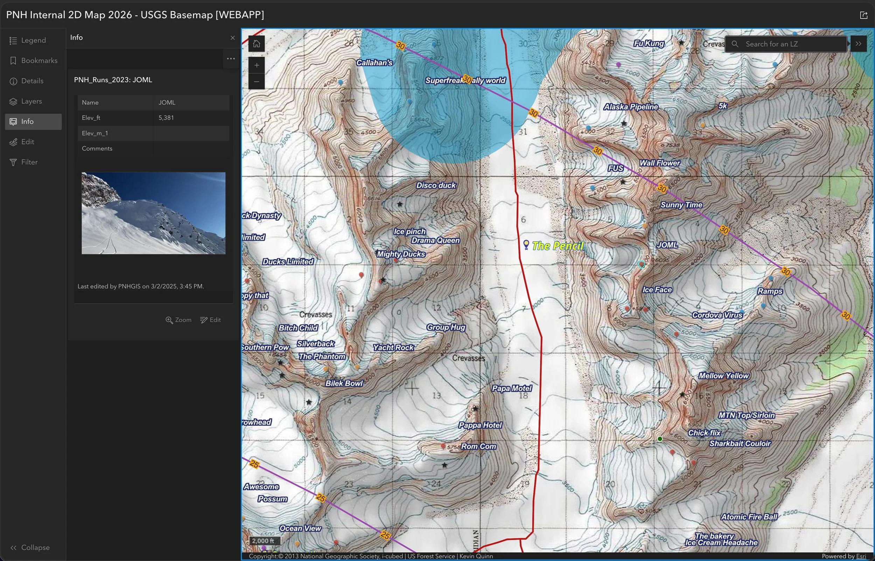The image size is (875, 561).
Task: Close the Info panel
Action: (x=232, y=37)
